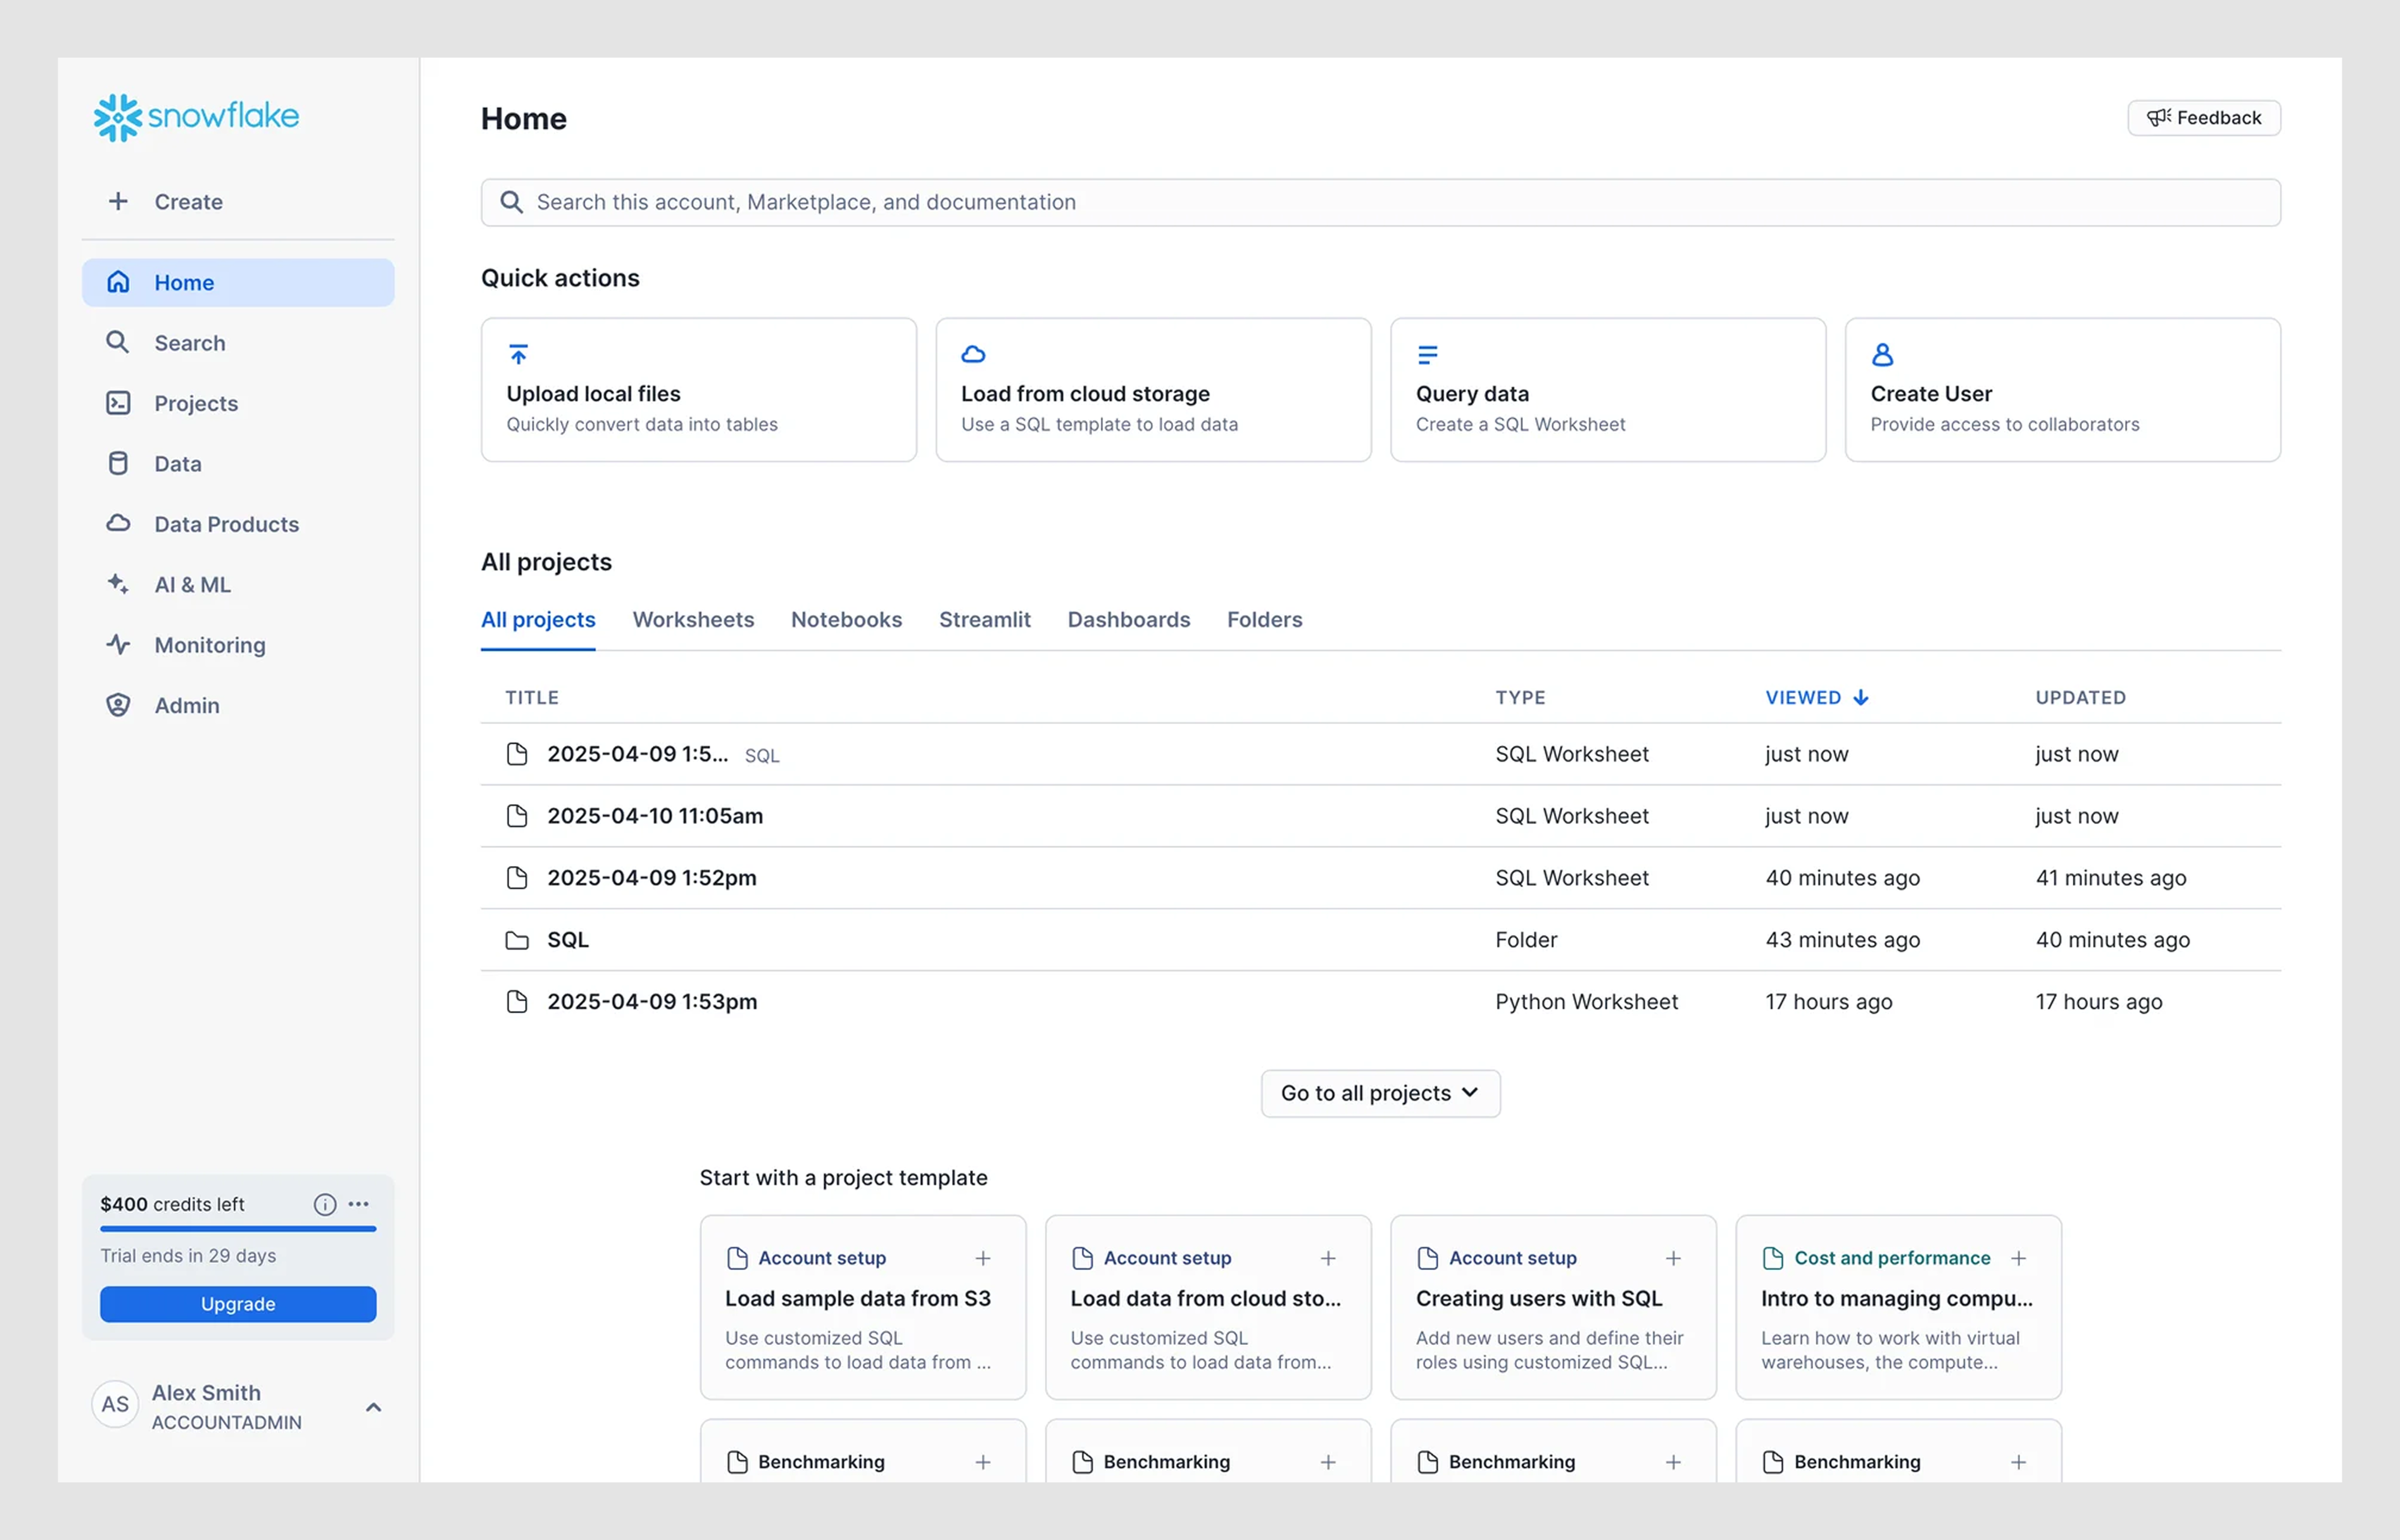
Task: Click the file icon for 2025-04-10 11:05am
Action: tap(517, 816)
